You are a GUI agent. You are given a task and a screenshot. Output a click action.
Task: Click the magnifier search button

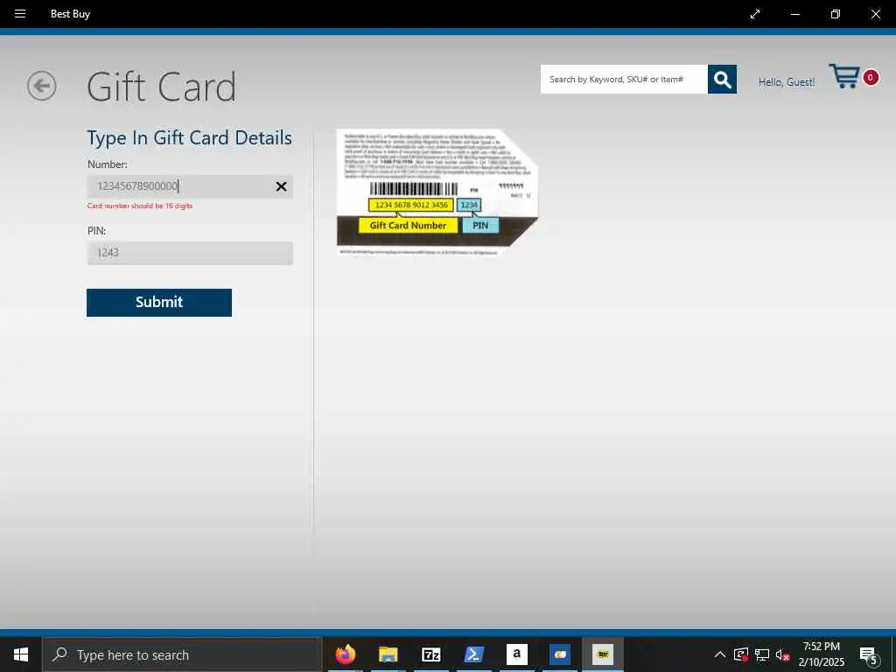click(722, 80)
